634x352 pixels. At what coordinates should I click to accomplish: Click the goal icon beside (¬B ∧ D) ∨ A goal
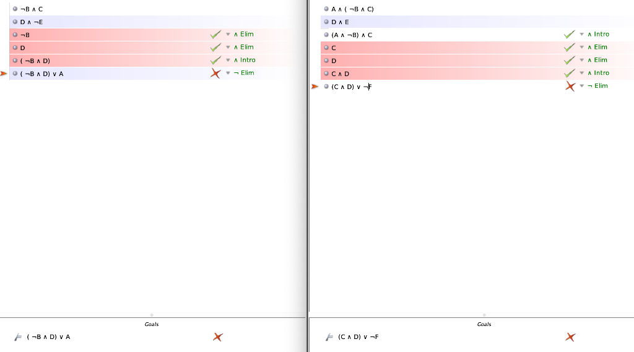coord(18,337)
